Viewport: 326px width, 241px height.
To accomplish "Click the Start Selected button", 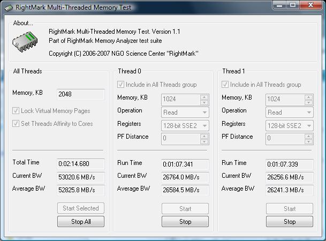I will tap(81, 208).
